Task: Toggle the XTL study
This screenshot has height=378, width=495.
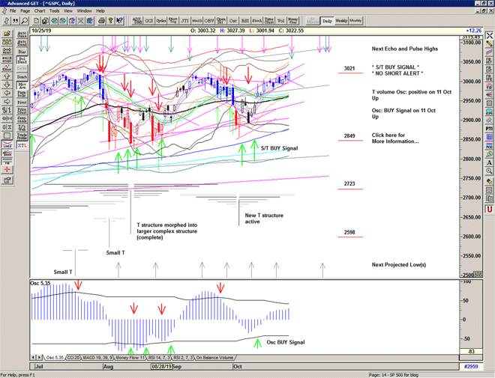Action: (22, 145)
